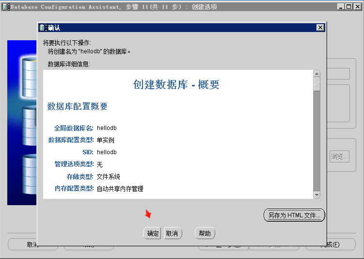
Task: Click the 数据库配置类型 label
Action: point(71,140)
